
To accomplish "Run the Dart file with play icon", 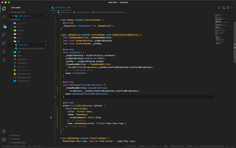I will click(x=219, y=8).
